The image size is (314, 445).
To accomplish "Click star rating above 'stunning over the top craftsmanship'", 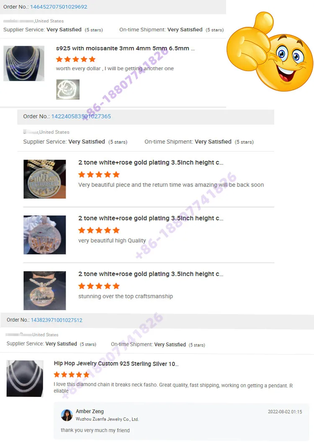I will click(99, 286).
